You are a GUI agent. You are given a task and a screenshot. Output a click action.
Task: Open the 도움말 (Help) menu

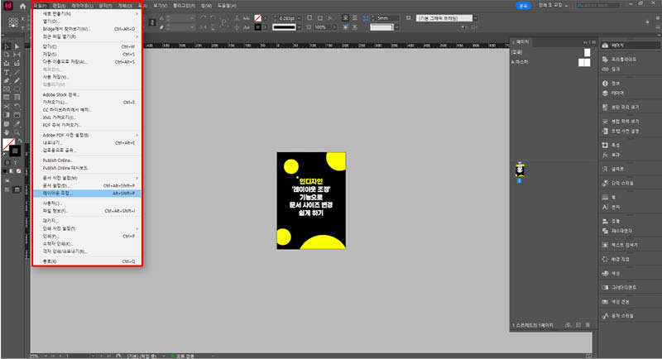coord(227,6)
